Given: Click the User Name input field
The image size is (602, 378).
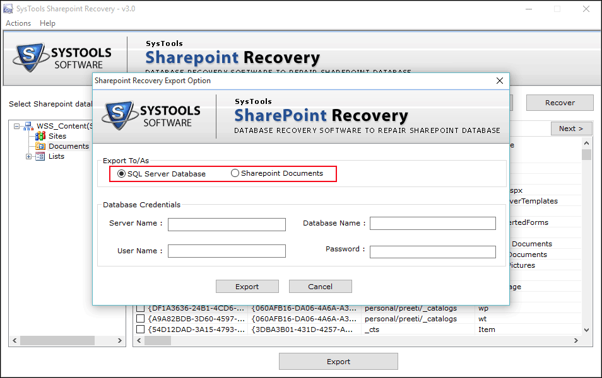Looking at the screenshot, I should tap(227, 251).
